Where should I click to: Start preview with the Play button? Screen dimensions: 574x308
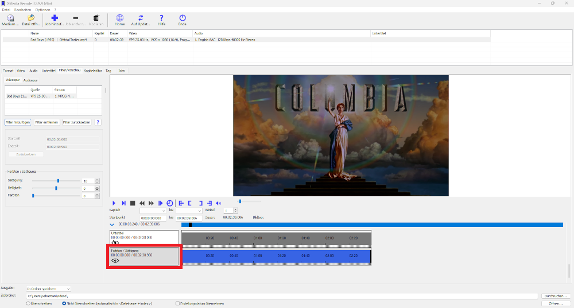114,203
